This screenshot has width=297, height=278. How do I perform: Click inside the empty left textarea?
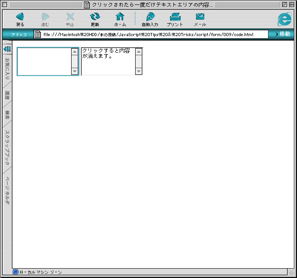point(44,61)
